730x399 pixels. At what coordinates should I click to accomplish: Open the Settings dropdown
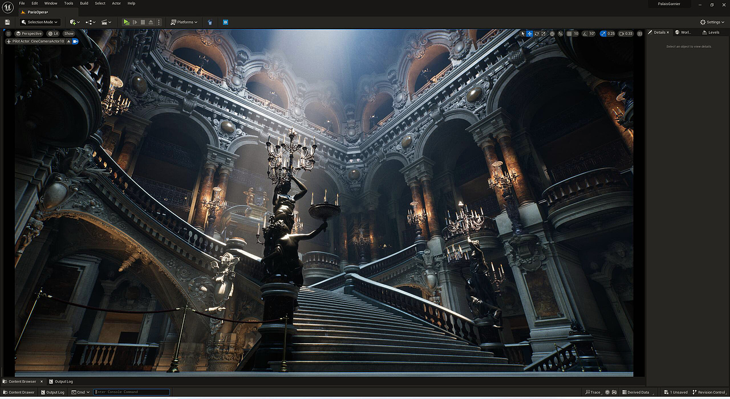(x=711, y=22)
